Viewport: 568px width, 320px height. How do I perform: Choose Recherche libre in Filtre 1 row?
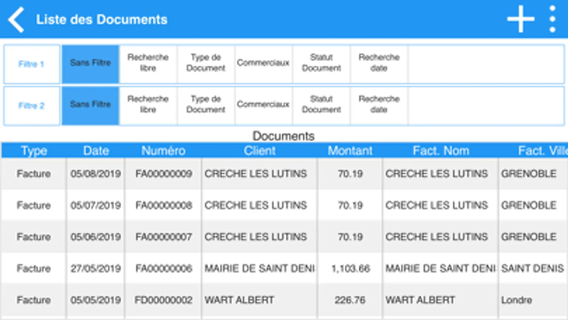(148, 64)
